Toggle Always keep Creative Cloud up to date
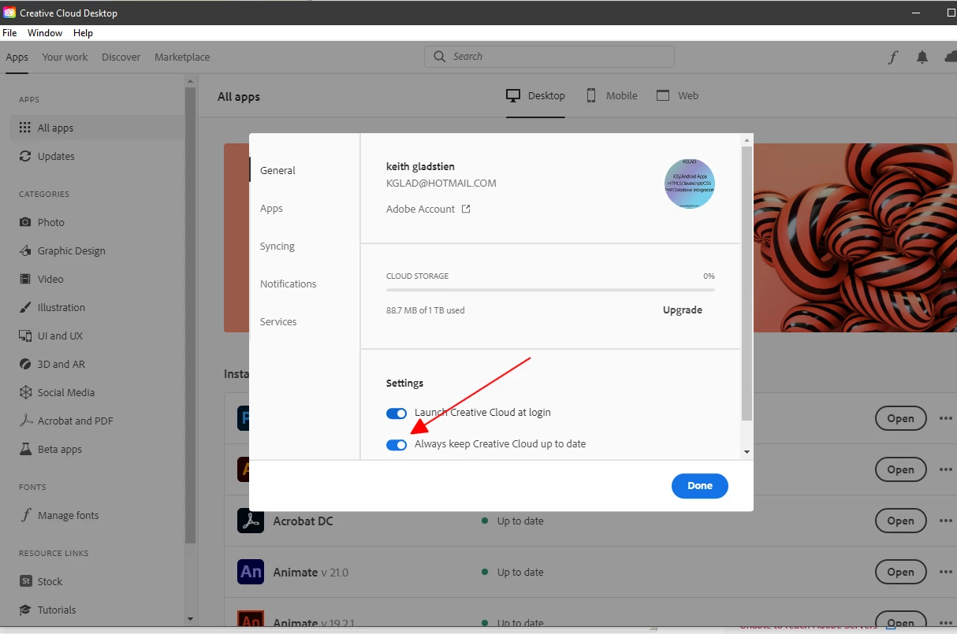Viewport: 957px width, 634px height. (397, 444)
